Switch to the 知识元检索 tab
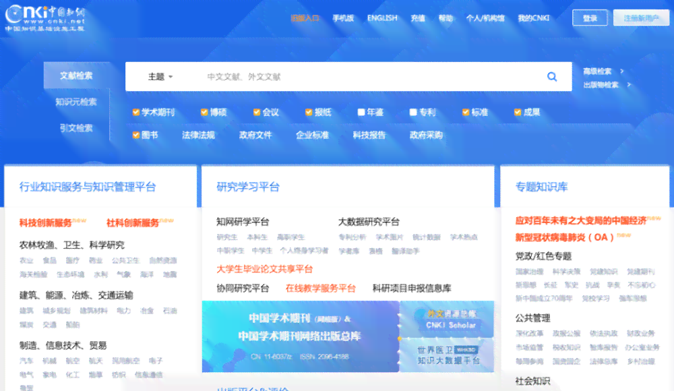Screen dimensions: 674x391 click(x=76, y=102)
